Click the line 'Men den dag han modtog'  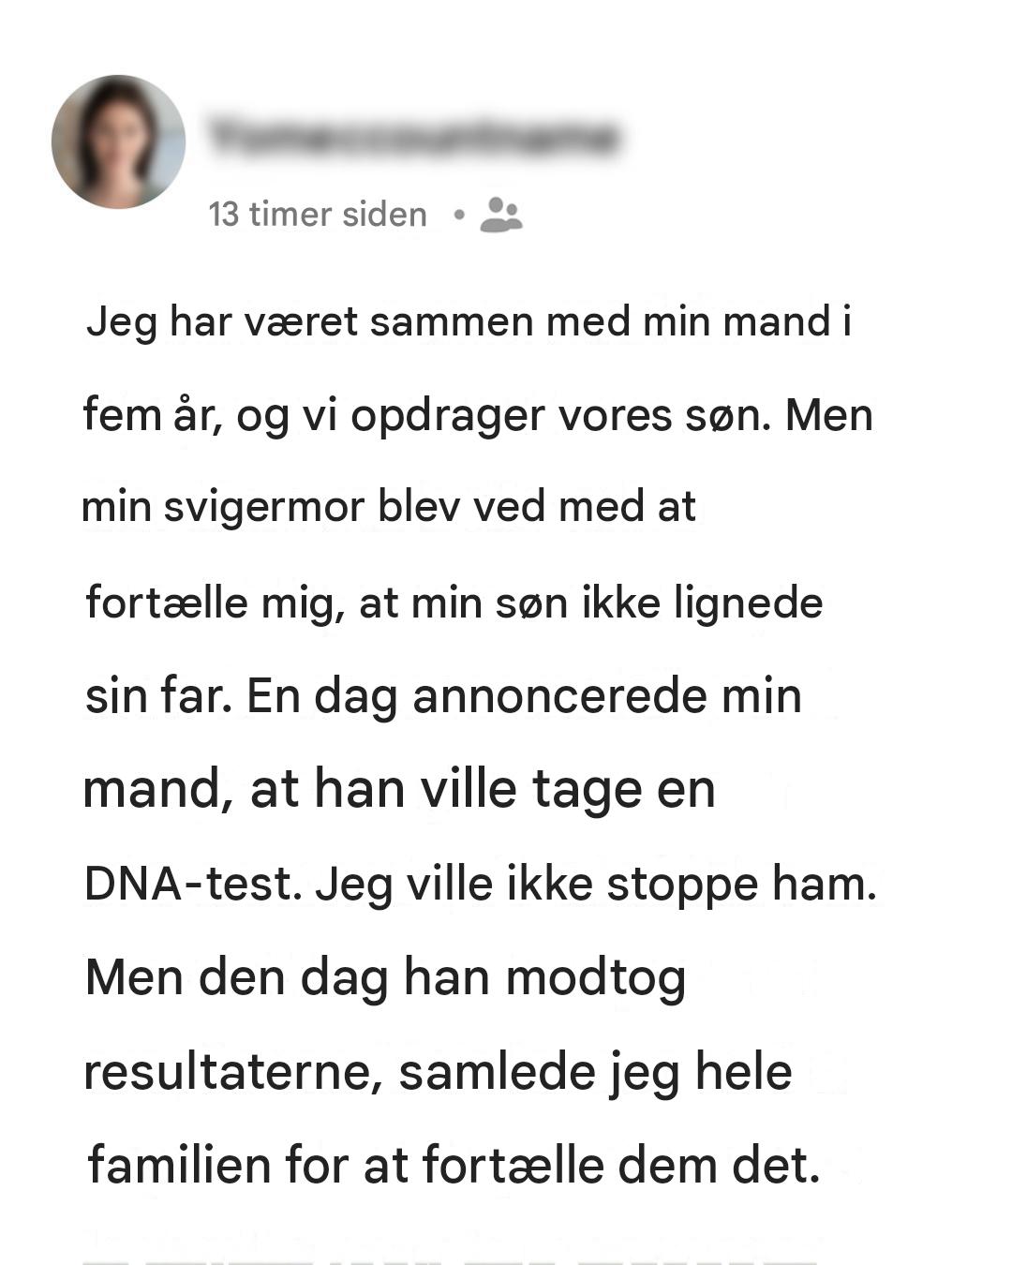[386, 979]
